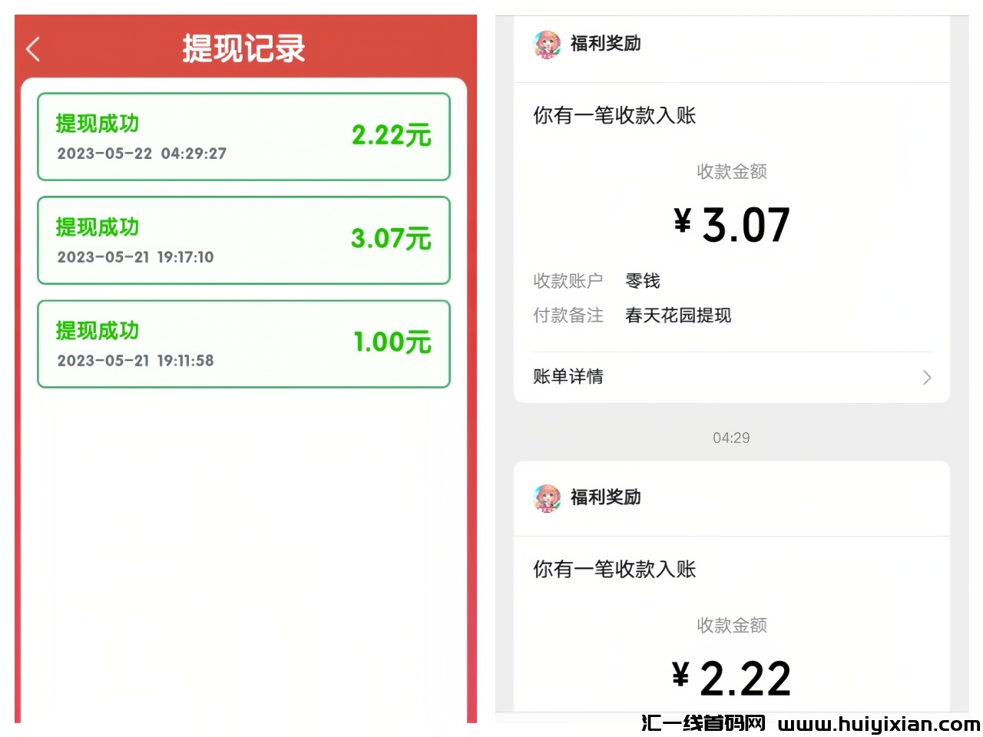Open the 春天花园提现 payment remark

(x=678, y=316)
